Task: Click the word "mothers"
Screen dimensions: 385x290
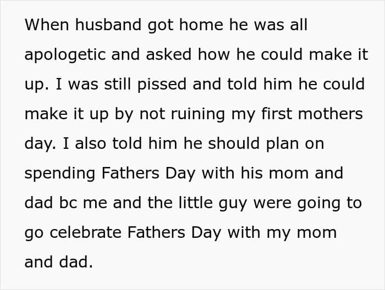Action: tap(330, 114)
